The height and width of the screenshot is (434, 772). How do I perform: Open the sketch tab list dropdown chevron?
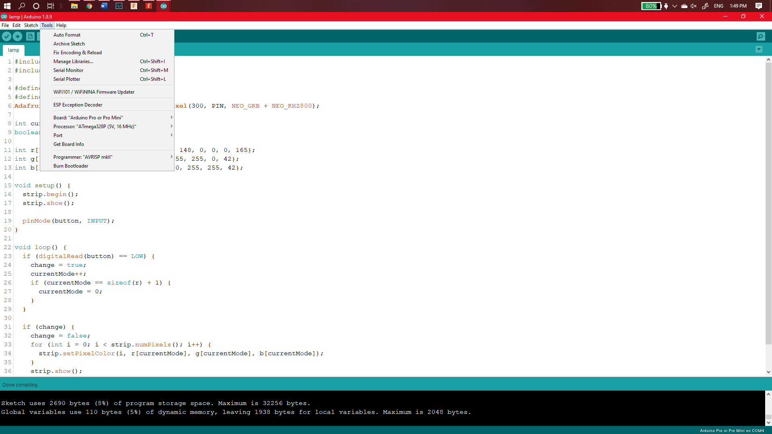[x=759, y=49]
